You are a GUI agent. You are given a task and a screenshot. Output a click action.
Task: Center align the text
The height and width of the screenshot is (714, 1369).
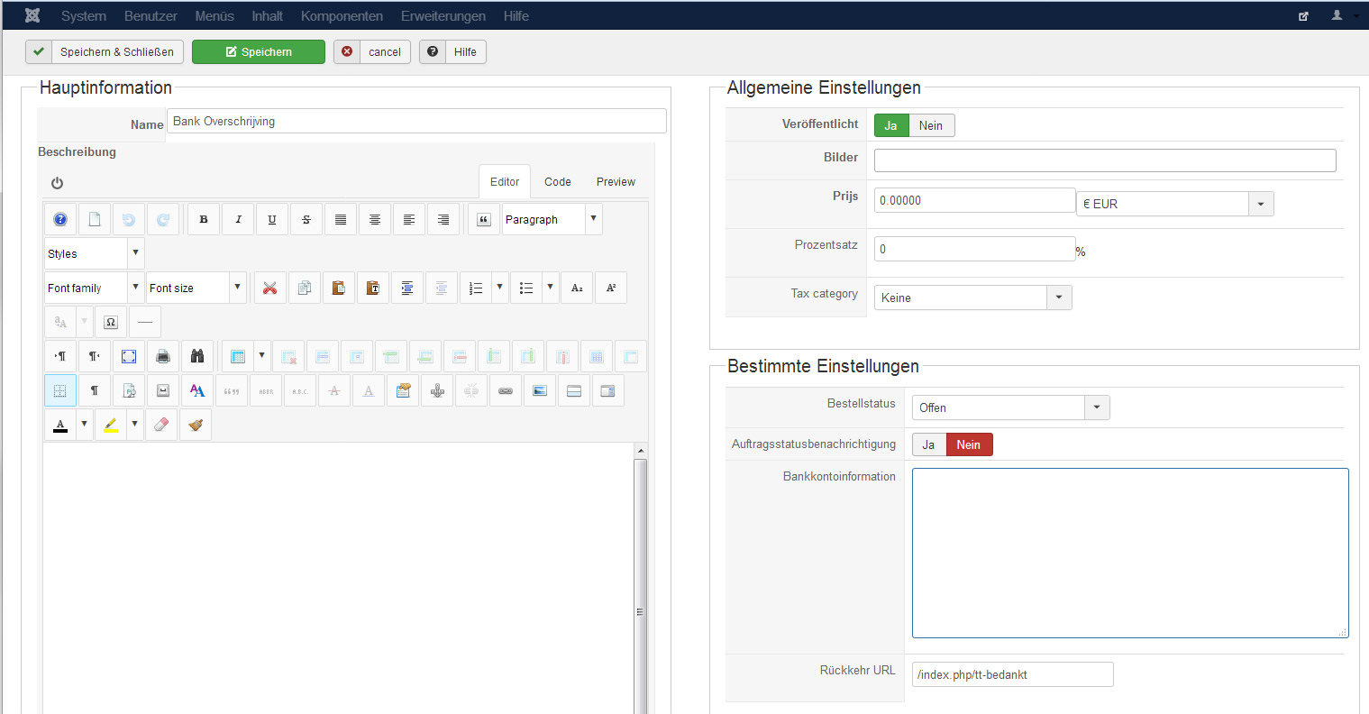pyautogui.click(x=375, y=219)
